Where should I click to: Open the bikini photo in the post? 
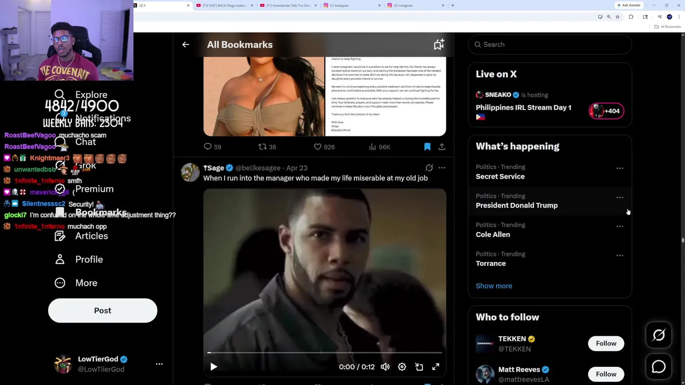click(x=264, y=96)
